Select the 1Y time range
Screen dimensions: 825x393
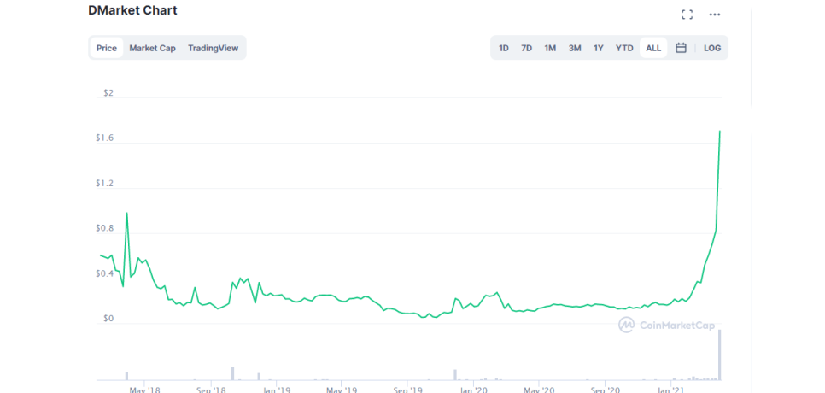599,48
